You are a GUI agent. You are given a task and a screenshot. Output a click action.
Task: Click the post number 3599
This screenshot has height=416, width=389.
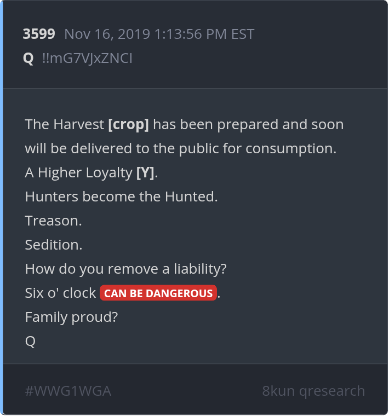(x=38, y=34)
